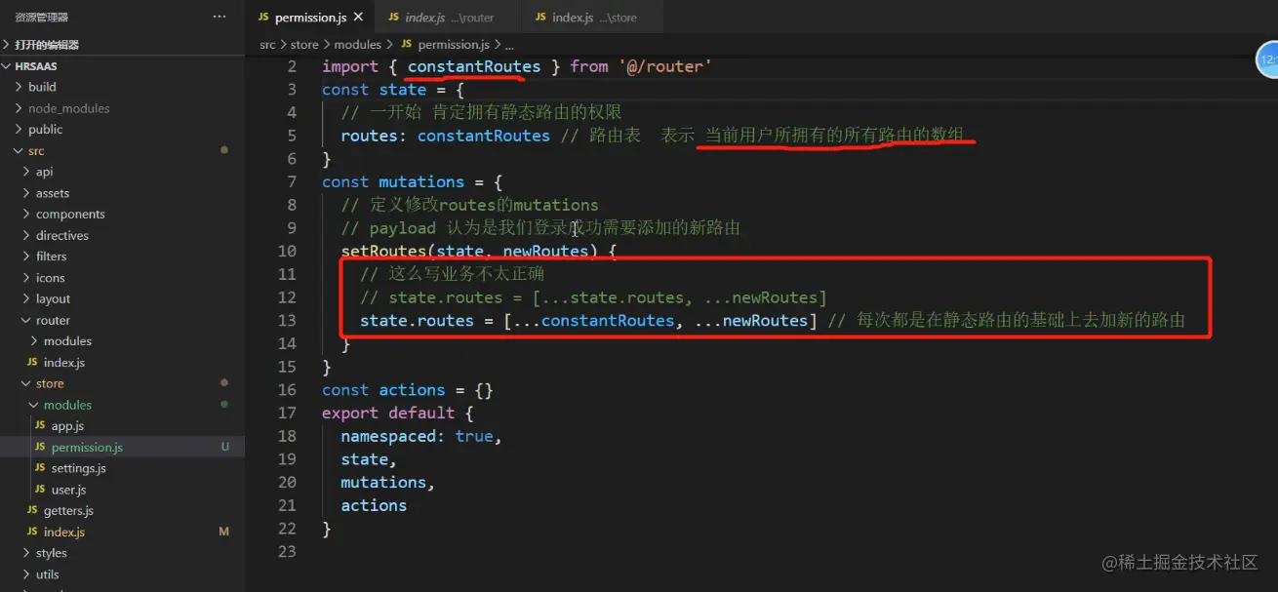Expand the public folder
Viewport: 1278px width, 592px height.
(x=122, y=130)
